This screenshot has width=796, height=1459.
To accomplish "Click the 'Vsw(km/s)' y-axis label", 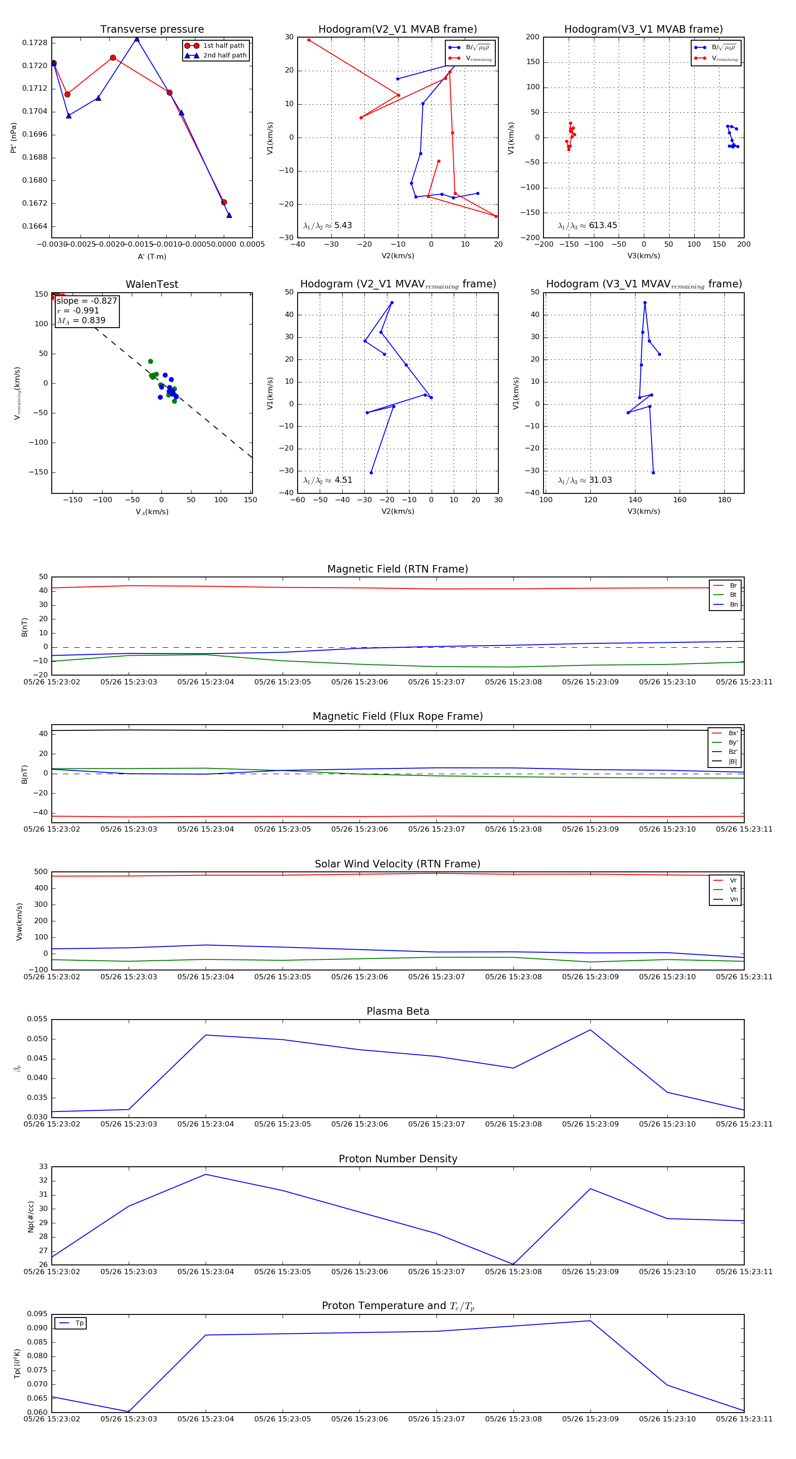I will [19, 921].
